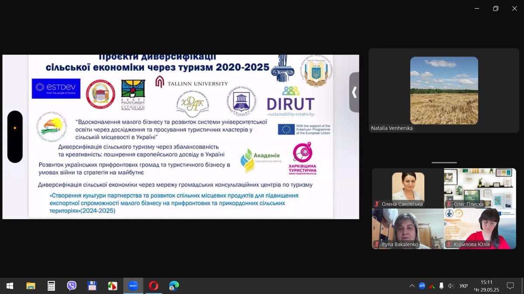
Task: Open Natalia Venherska's wheat field video tile
Action: pyautogui.click(x=444, y=91)
